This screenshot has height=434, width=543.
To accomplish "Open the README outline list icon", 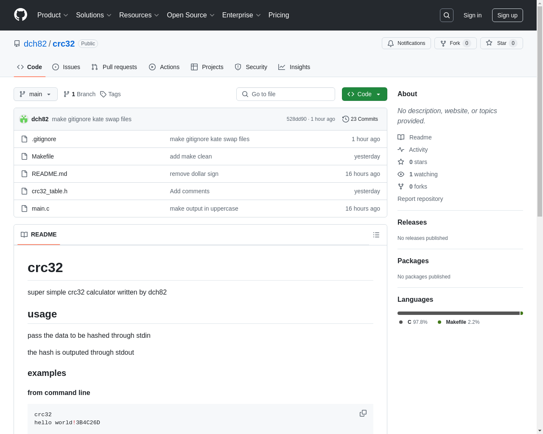I will (376, 235).
